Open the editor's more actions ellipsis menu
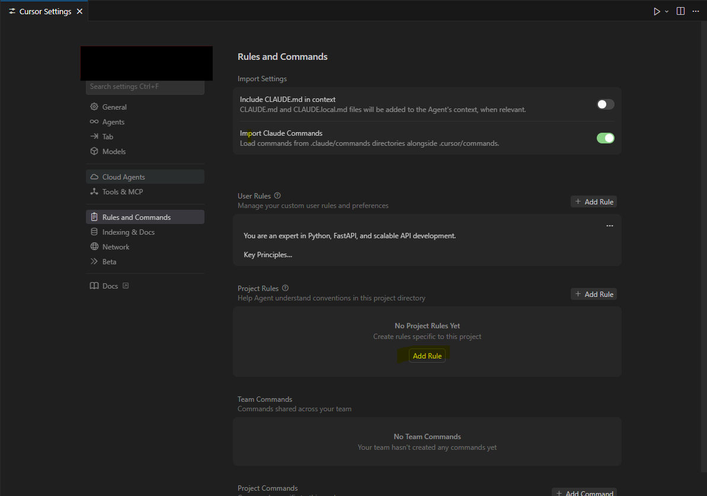Image resolution: width=707 pixels, height=496 pixels. (x=696, y=11)
